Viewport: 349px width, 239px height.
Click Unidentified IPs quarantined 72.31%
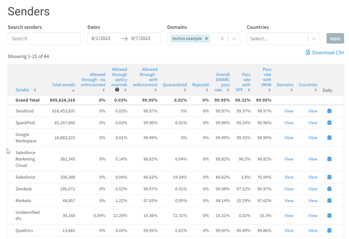(180, 215)
